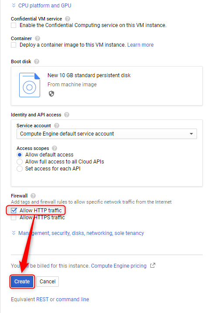
Task: Enable Allow HTTPS traffic checkbox
Action: coord(14,218)
